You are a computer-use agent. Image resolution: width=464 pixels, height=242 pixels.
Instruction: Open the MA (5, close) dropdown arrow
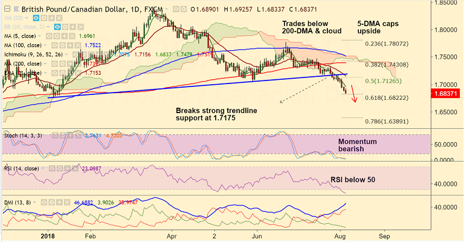pos(40,36)
